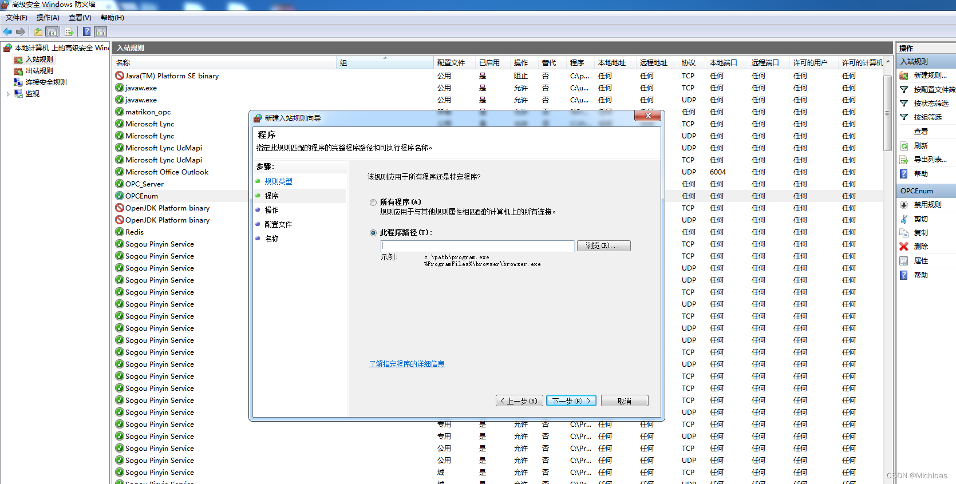The width and height of the screenshot is (956, 484).
Task: Sort by the 本地端口 column header
Action: 727,63
